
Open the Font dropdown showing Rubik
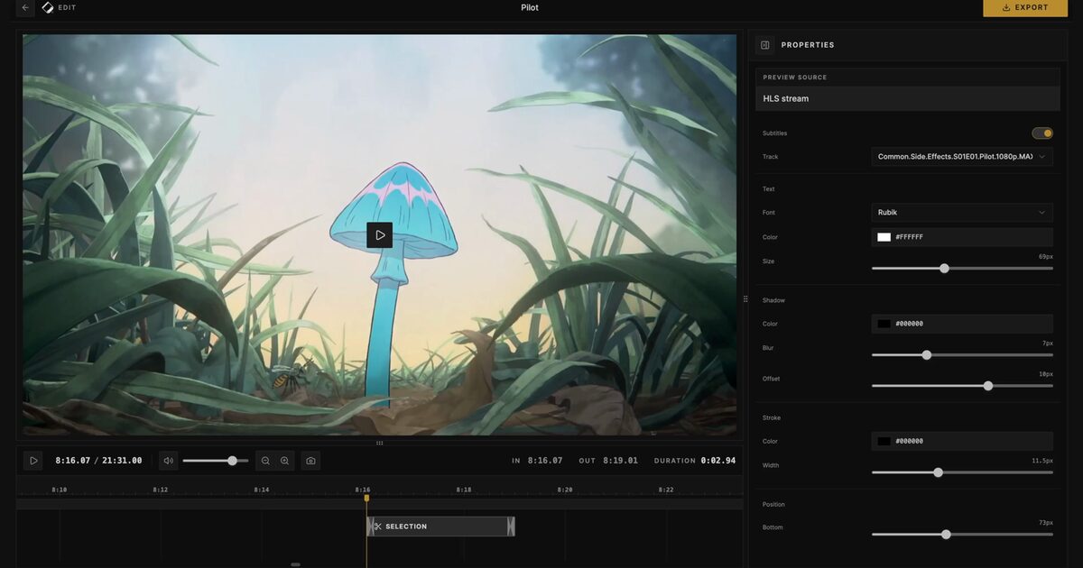962,213
